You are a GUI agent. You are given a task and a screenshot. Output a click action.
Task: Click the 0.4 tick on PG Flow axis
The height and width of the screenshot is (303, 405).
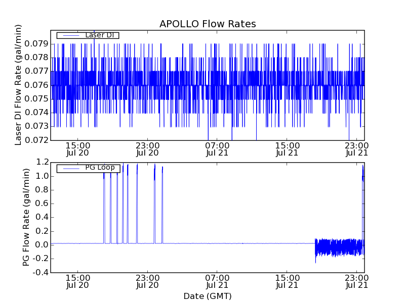pos(42,217)
